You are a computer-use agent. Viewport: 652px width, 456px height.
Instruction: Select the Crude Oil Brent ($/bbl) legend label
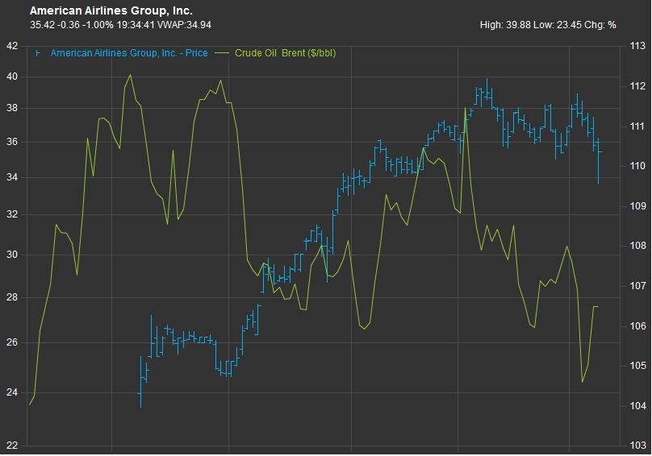click(x=286, y=53)
